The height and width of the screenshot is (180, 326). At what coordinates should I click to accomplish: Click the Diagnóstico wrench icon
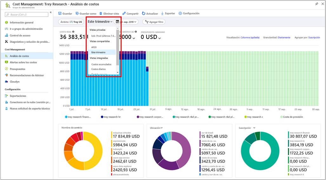(6, 42)
